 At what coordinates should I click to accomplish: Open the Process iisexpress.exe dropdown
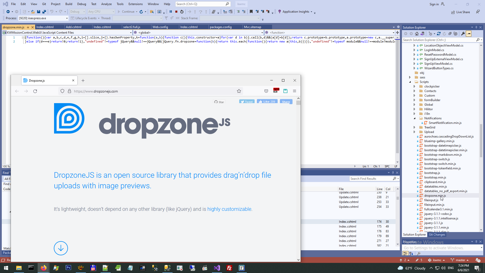tap(67, 18)
